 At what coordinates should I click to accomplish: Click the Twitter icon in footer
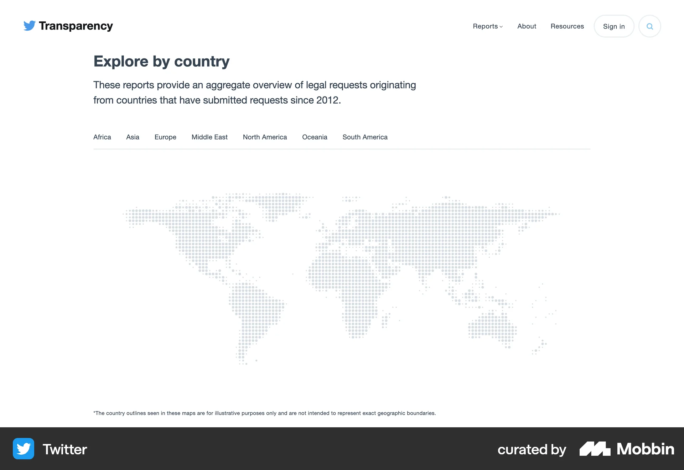(x=23, y=449)
